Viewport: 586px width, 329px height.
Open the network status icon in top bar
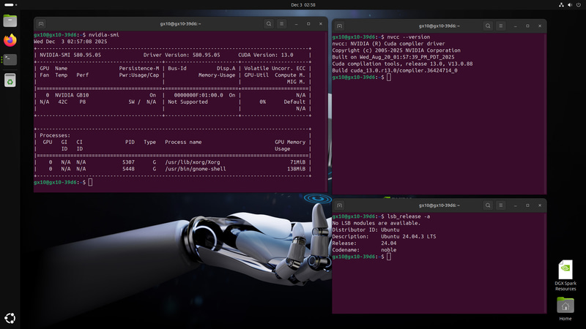pyautogui.click(x=561, y=5)
